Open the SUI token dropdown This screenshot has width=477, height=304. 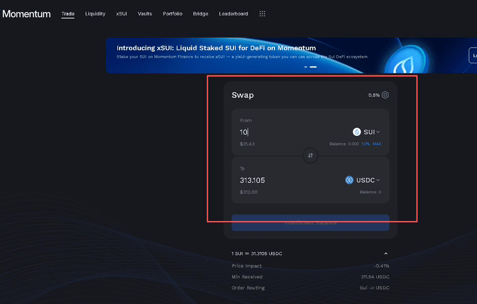pos(367,132)
